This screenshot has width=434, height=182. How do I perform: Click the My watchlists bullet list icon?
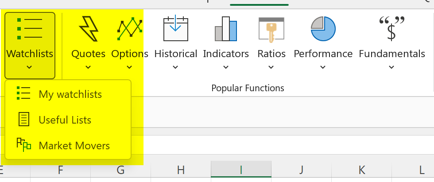pyautogui.click(x=23, y=93)
